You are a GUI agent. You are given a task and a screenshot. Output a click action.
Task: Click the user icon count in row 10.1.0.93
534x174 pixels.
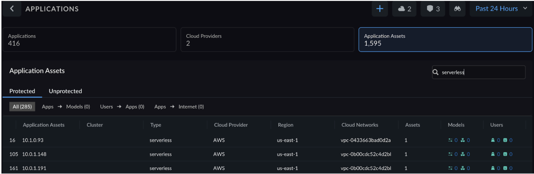(495, 140)
